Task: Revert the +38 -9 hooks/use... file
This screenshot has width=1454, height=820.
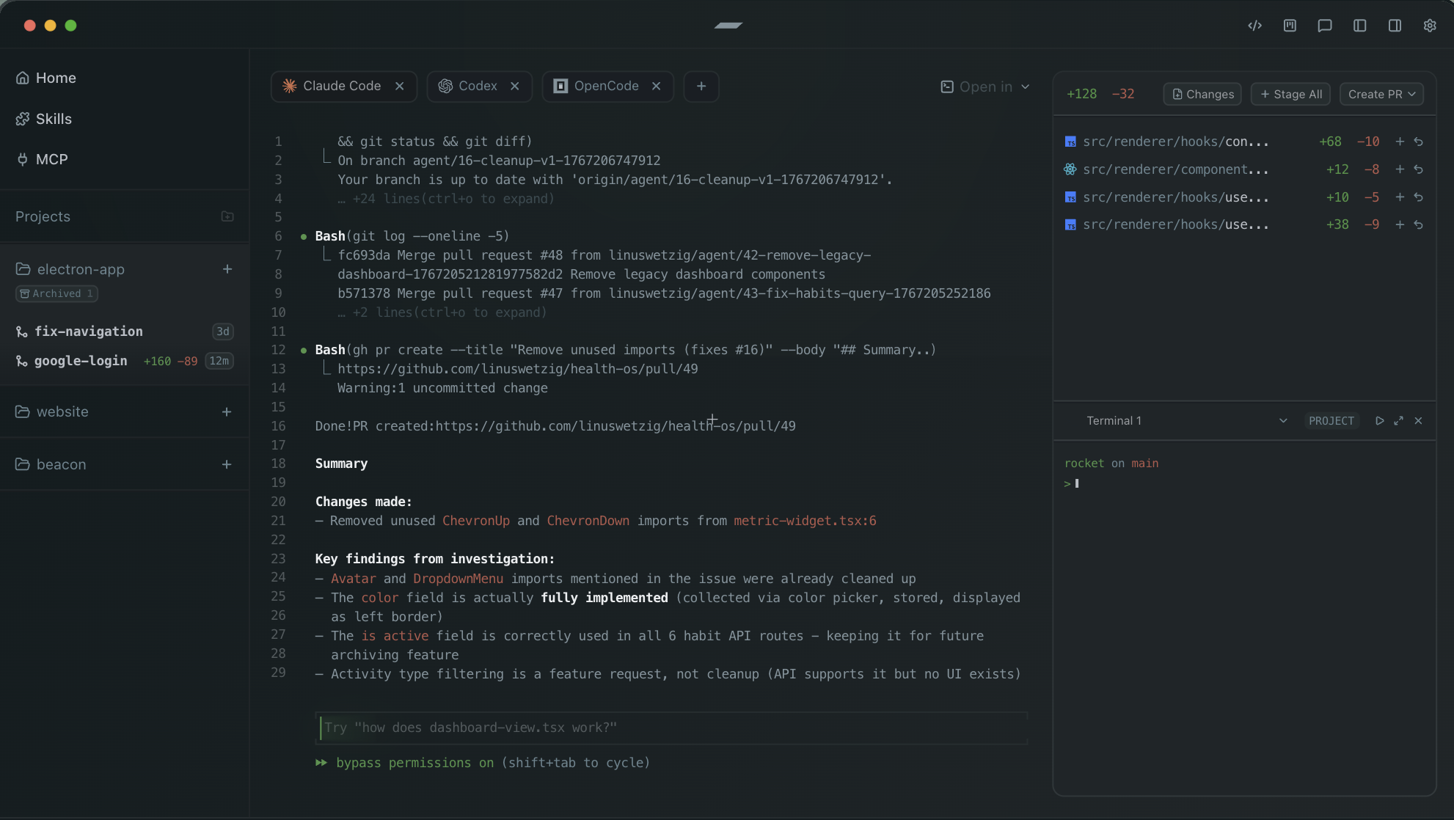Action: pos(1419,224)
